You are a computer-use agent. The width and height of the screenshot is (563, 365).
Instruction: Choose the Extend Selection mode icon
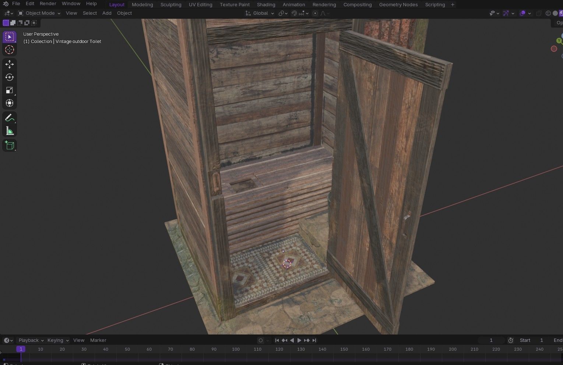[x=13, y=23]
